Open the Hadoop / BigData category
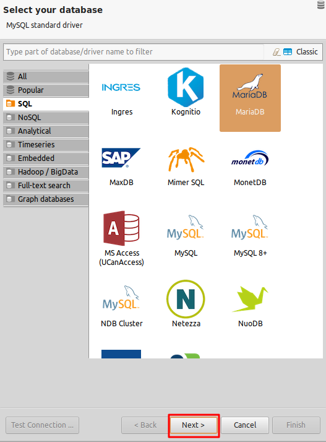Image resolution: width=326 pixels, height=442 pixels. click(46, 172)
